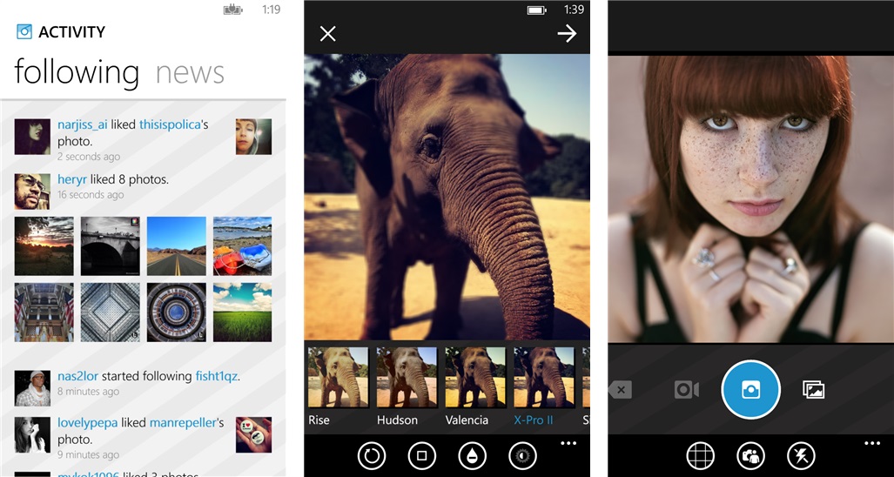Switch to the news tab
Image resolution: width=894 pixels, height=477 pixels.
pos(190,73)
